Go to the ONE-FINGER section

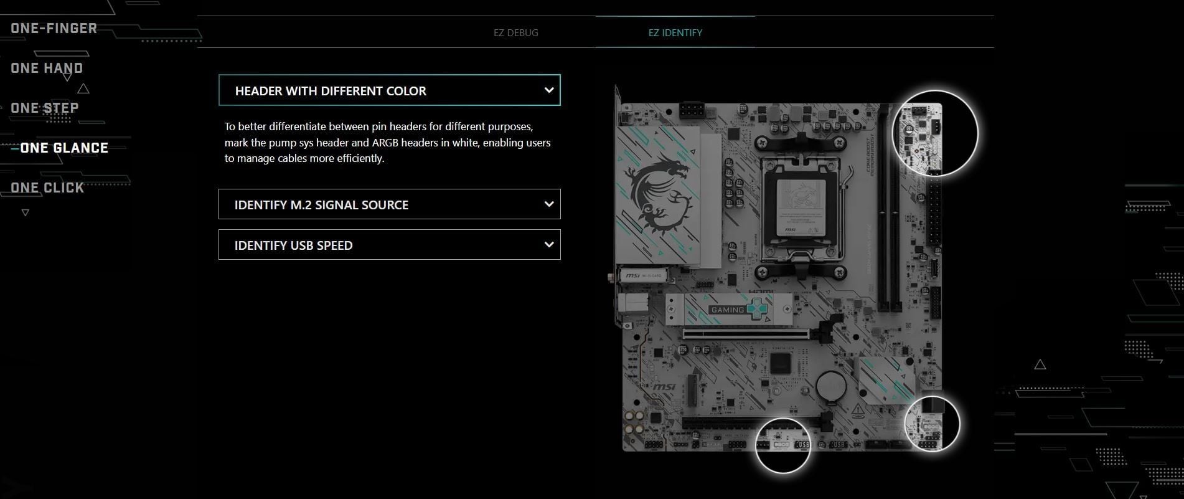[x=54, y=29]
